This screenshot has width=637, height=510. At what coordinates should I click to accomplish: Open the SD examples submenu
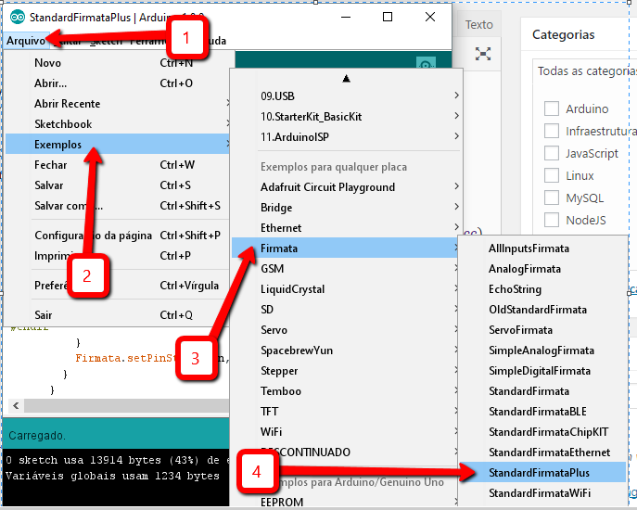tap(345, 310)
